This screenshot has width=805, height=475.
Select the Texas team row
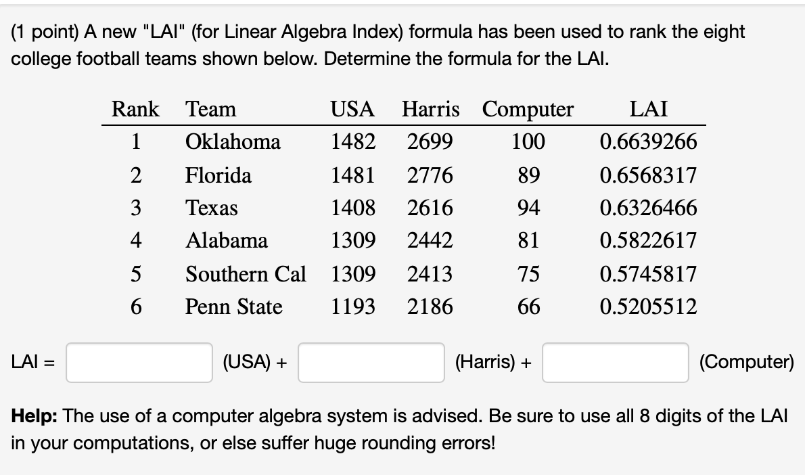point(212,208)
